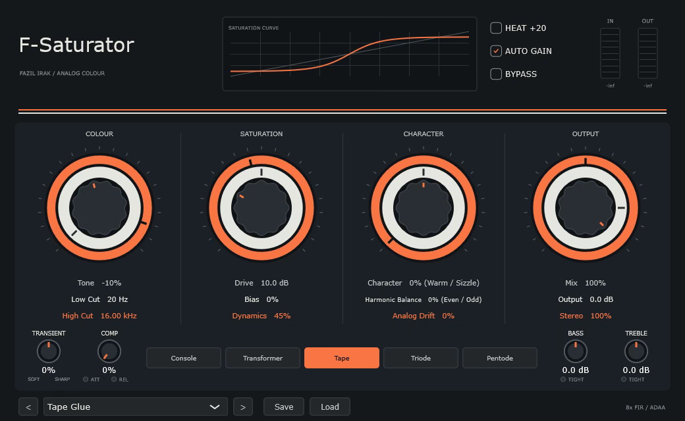Click the Save preset button

284,407
